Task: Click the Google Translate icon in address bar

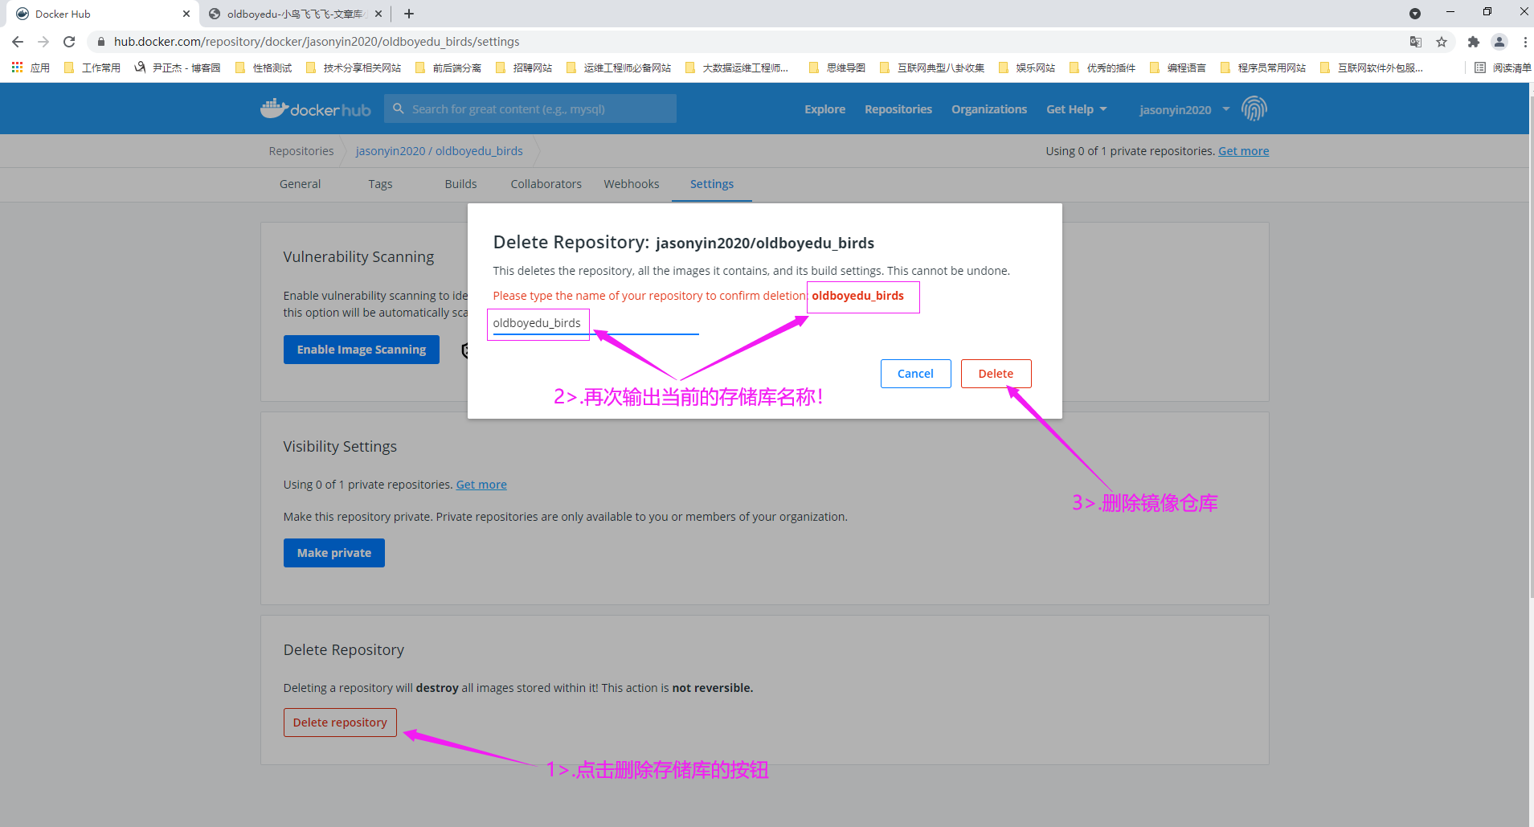Action: [x=1416, y=42]
